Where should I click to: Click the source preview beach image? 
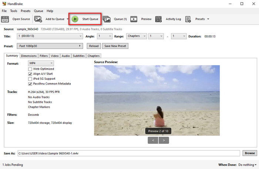pyautogui.click(x=157, y=100)
